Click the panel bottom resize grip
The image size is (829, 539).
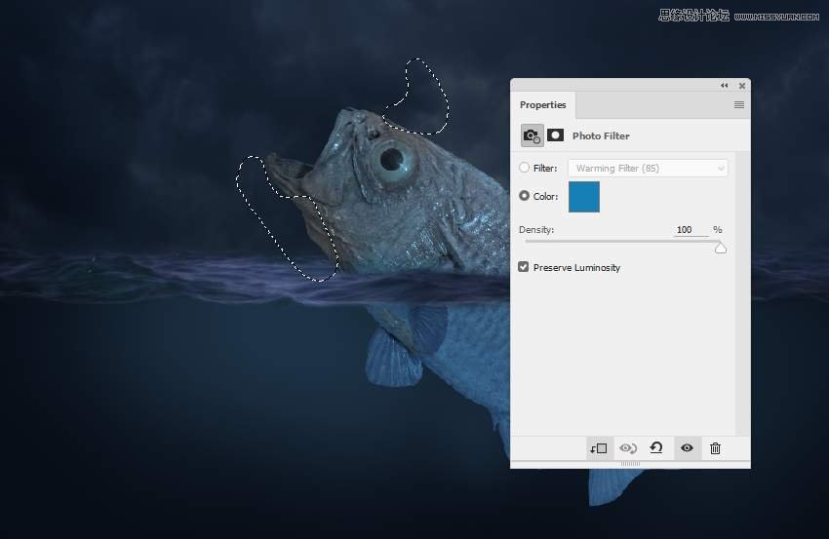tap(630, 464)
